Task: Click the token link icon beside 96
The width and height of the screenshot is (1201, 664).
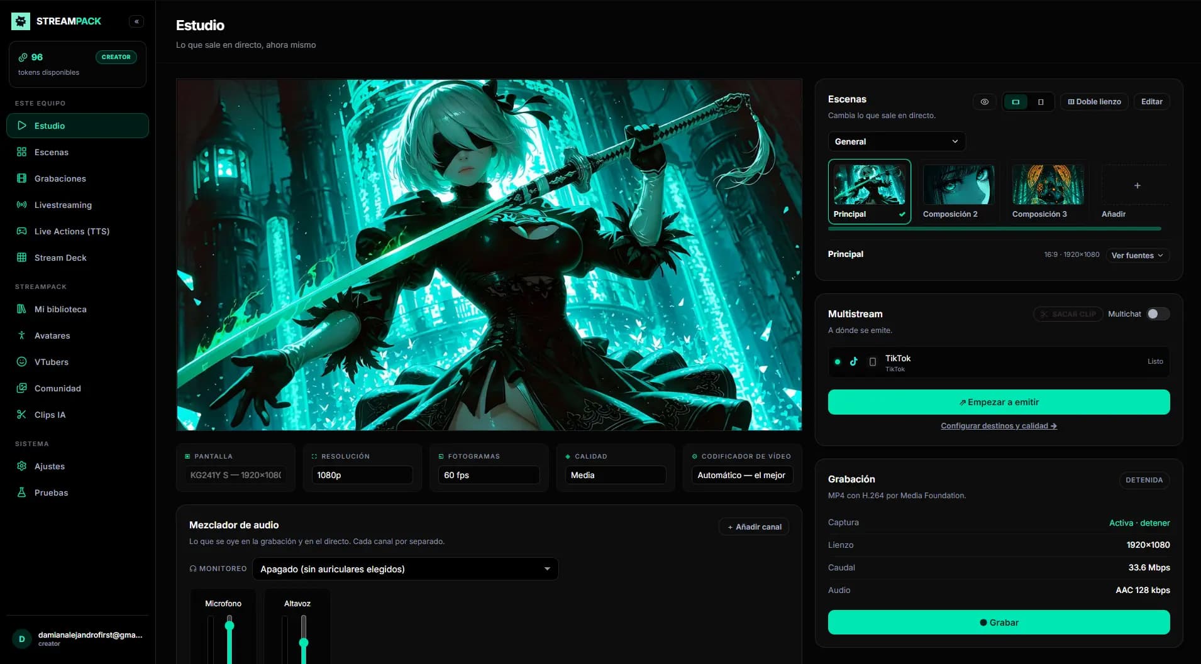Action: (x=23, y=57)
